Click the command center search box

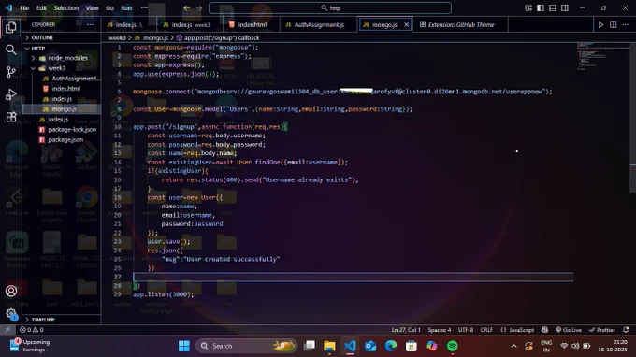point(330,7)
